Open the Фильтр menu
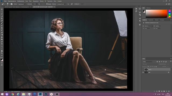 (42, 1)
